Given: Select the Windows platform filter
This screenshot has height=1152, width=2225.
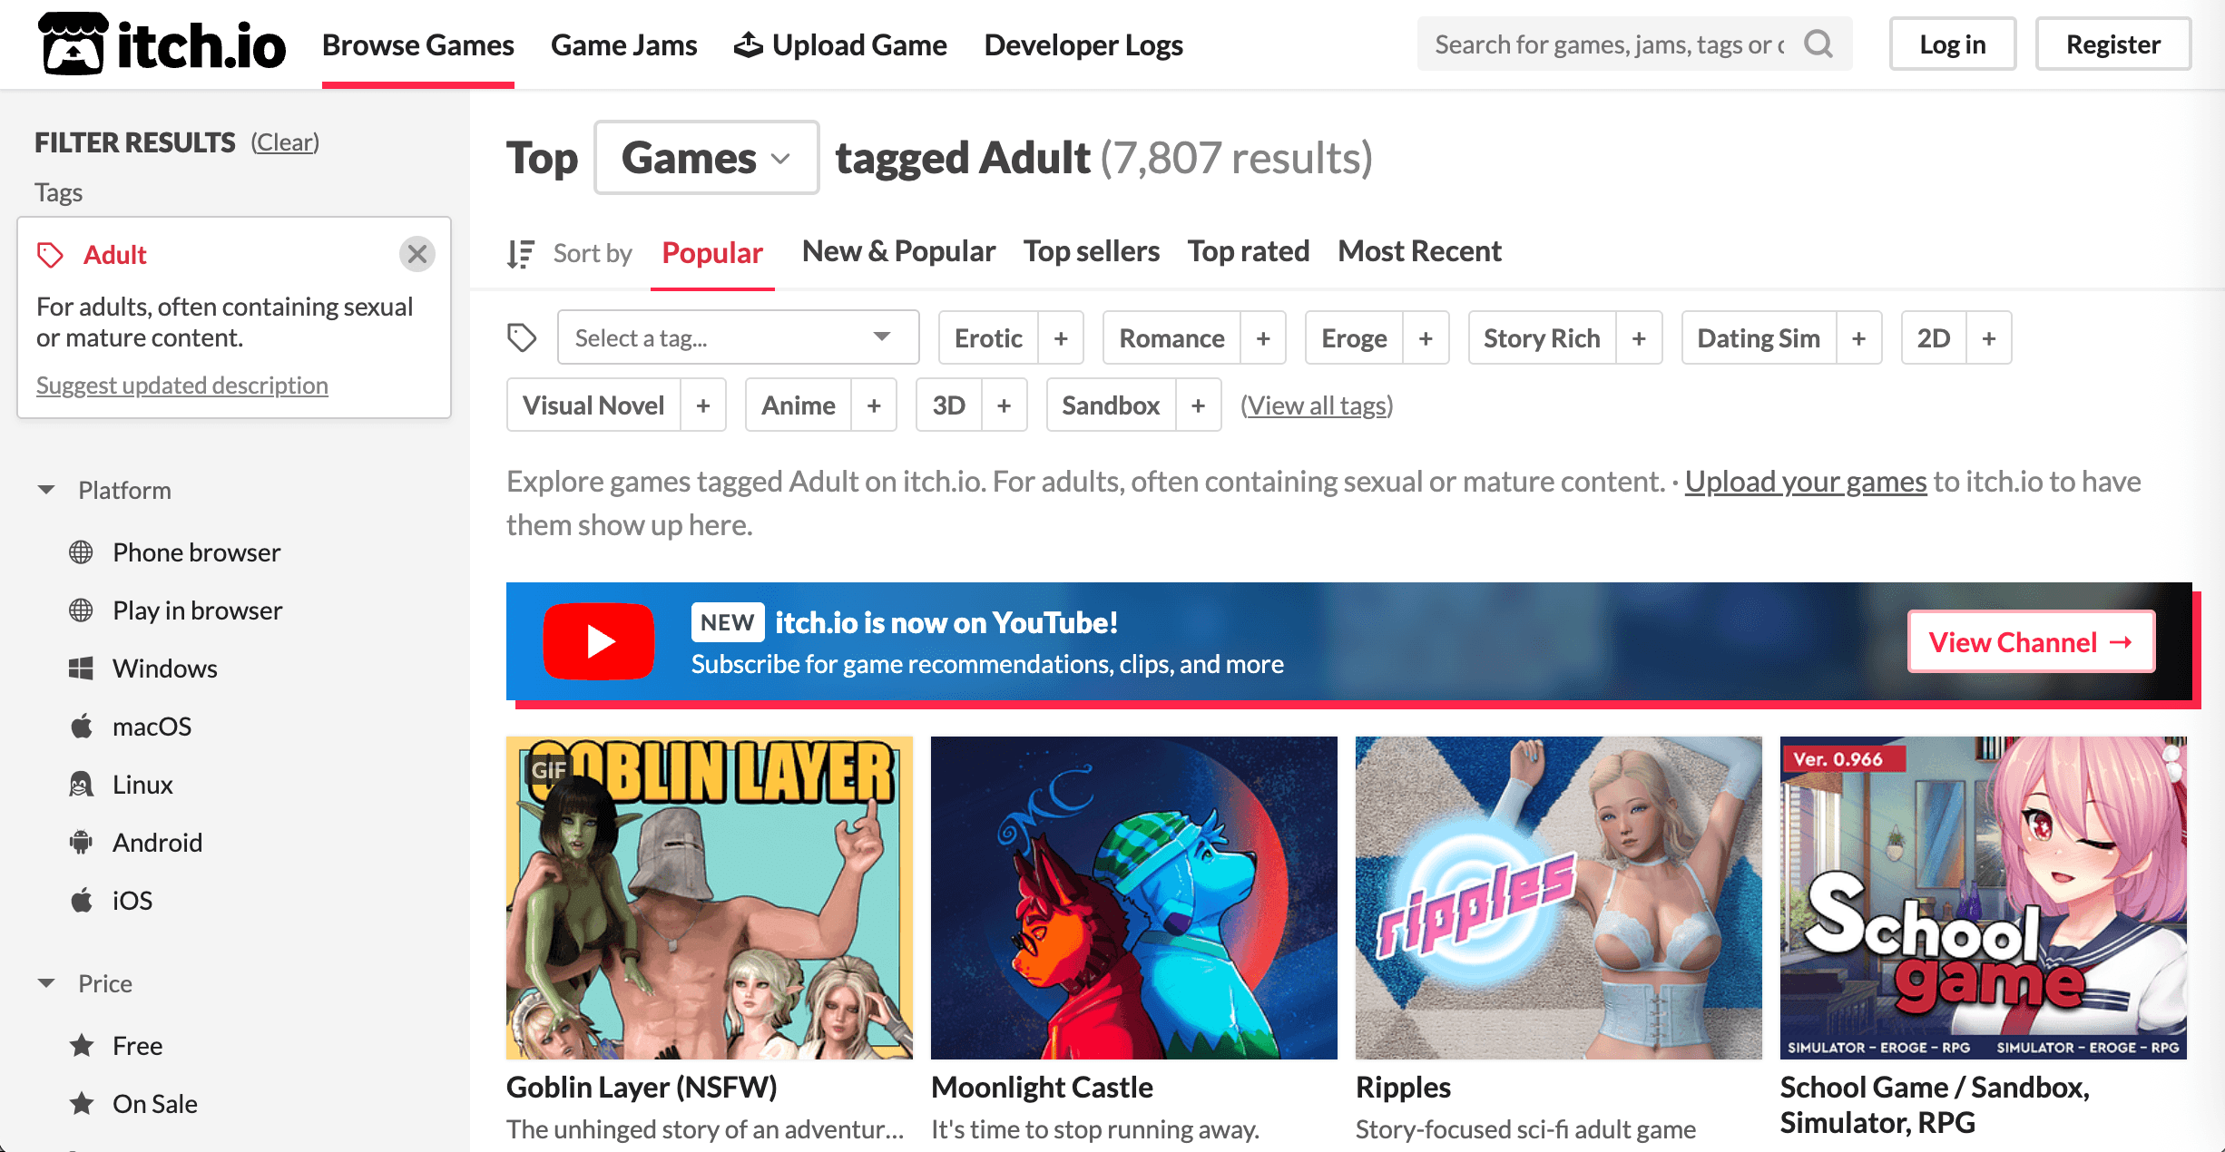Looking at the screenshot, I should [x=164, y=669].
